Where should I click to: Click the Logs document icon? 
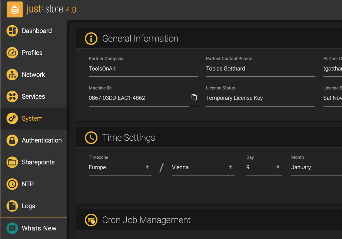pyautogui.click(x=12, y=206)
